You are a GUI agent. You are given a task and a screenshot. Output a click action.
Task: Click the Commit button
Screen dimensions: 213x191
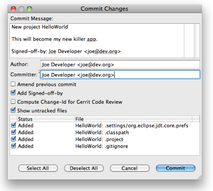[x=175, y=168]
